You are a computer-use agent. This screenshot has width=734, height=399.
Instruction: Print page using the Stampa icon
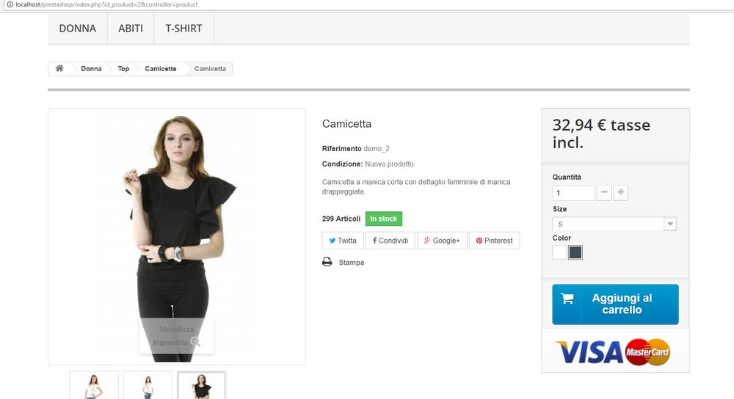click(x=327, y=262)
